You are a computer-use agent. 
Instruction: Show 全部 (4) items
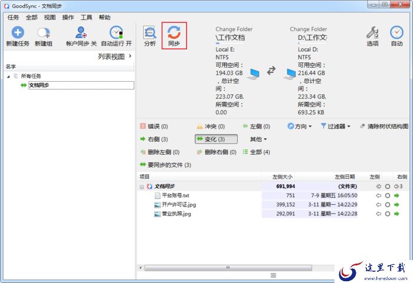click(256, 152)
